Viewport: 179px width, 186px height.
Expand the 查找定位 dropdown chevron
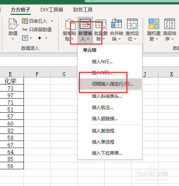pos(135,39)
